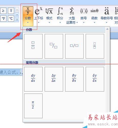Insert the small stacked fraction template

click(95, 46)
